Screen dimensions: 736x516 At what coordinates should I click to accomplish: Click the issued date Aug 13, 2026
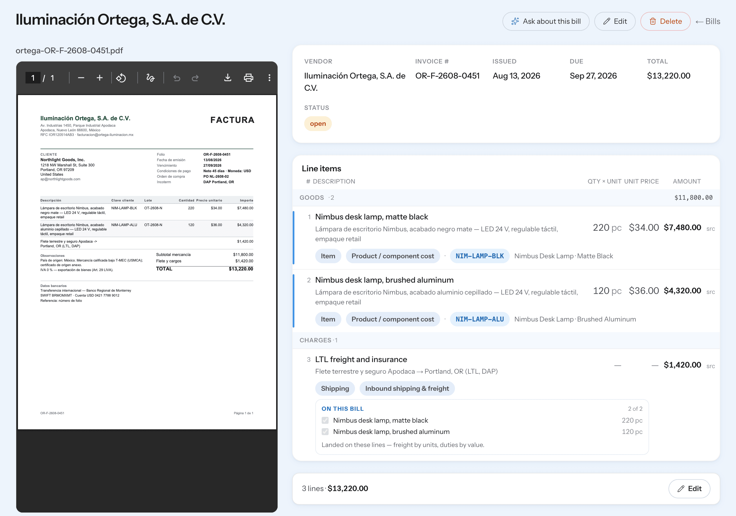(x=516, y=76)
